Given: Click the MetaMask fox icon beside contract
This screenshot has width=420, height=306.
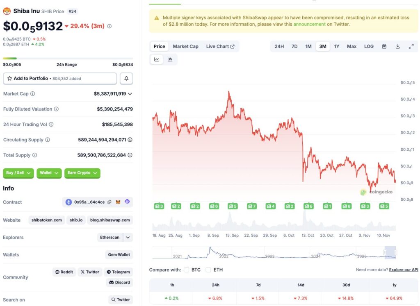Looking at the screenshot, I should point(118,202).
